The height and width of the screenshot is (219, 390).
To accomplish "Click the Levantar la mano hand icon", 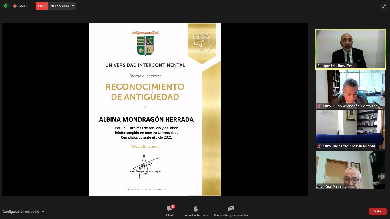I will tap(196, 209).
